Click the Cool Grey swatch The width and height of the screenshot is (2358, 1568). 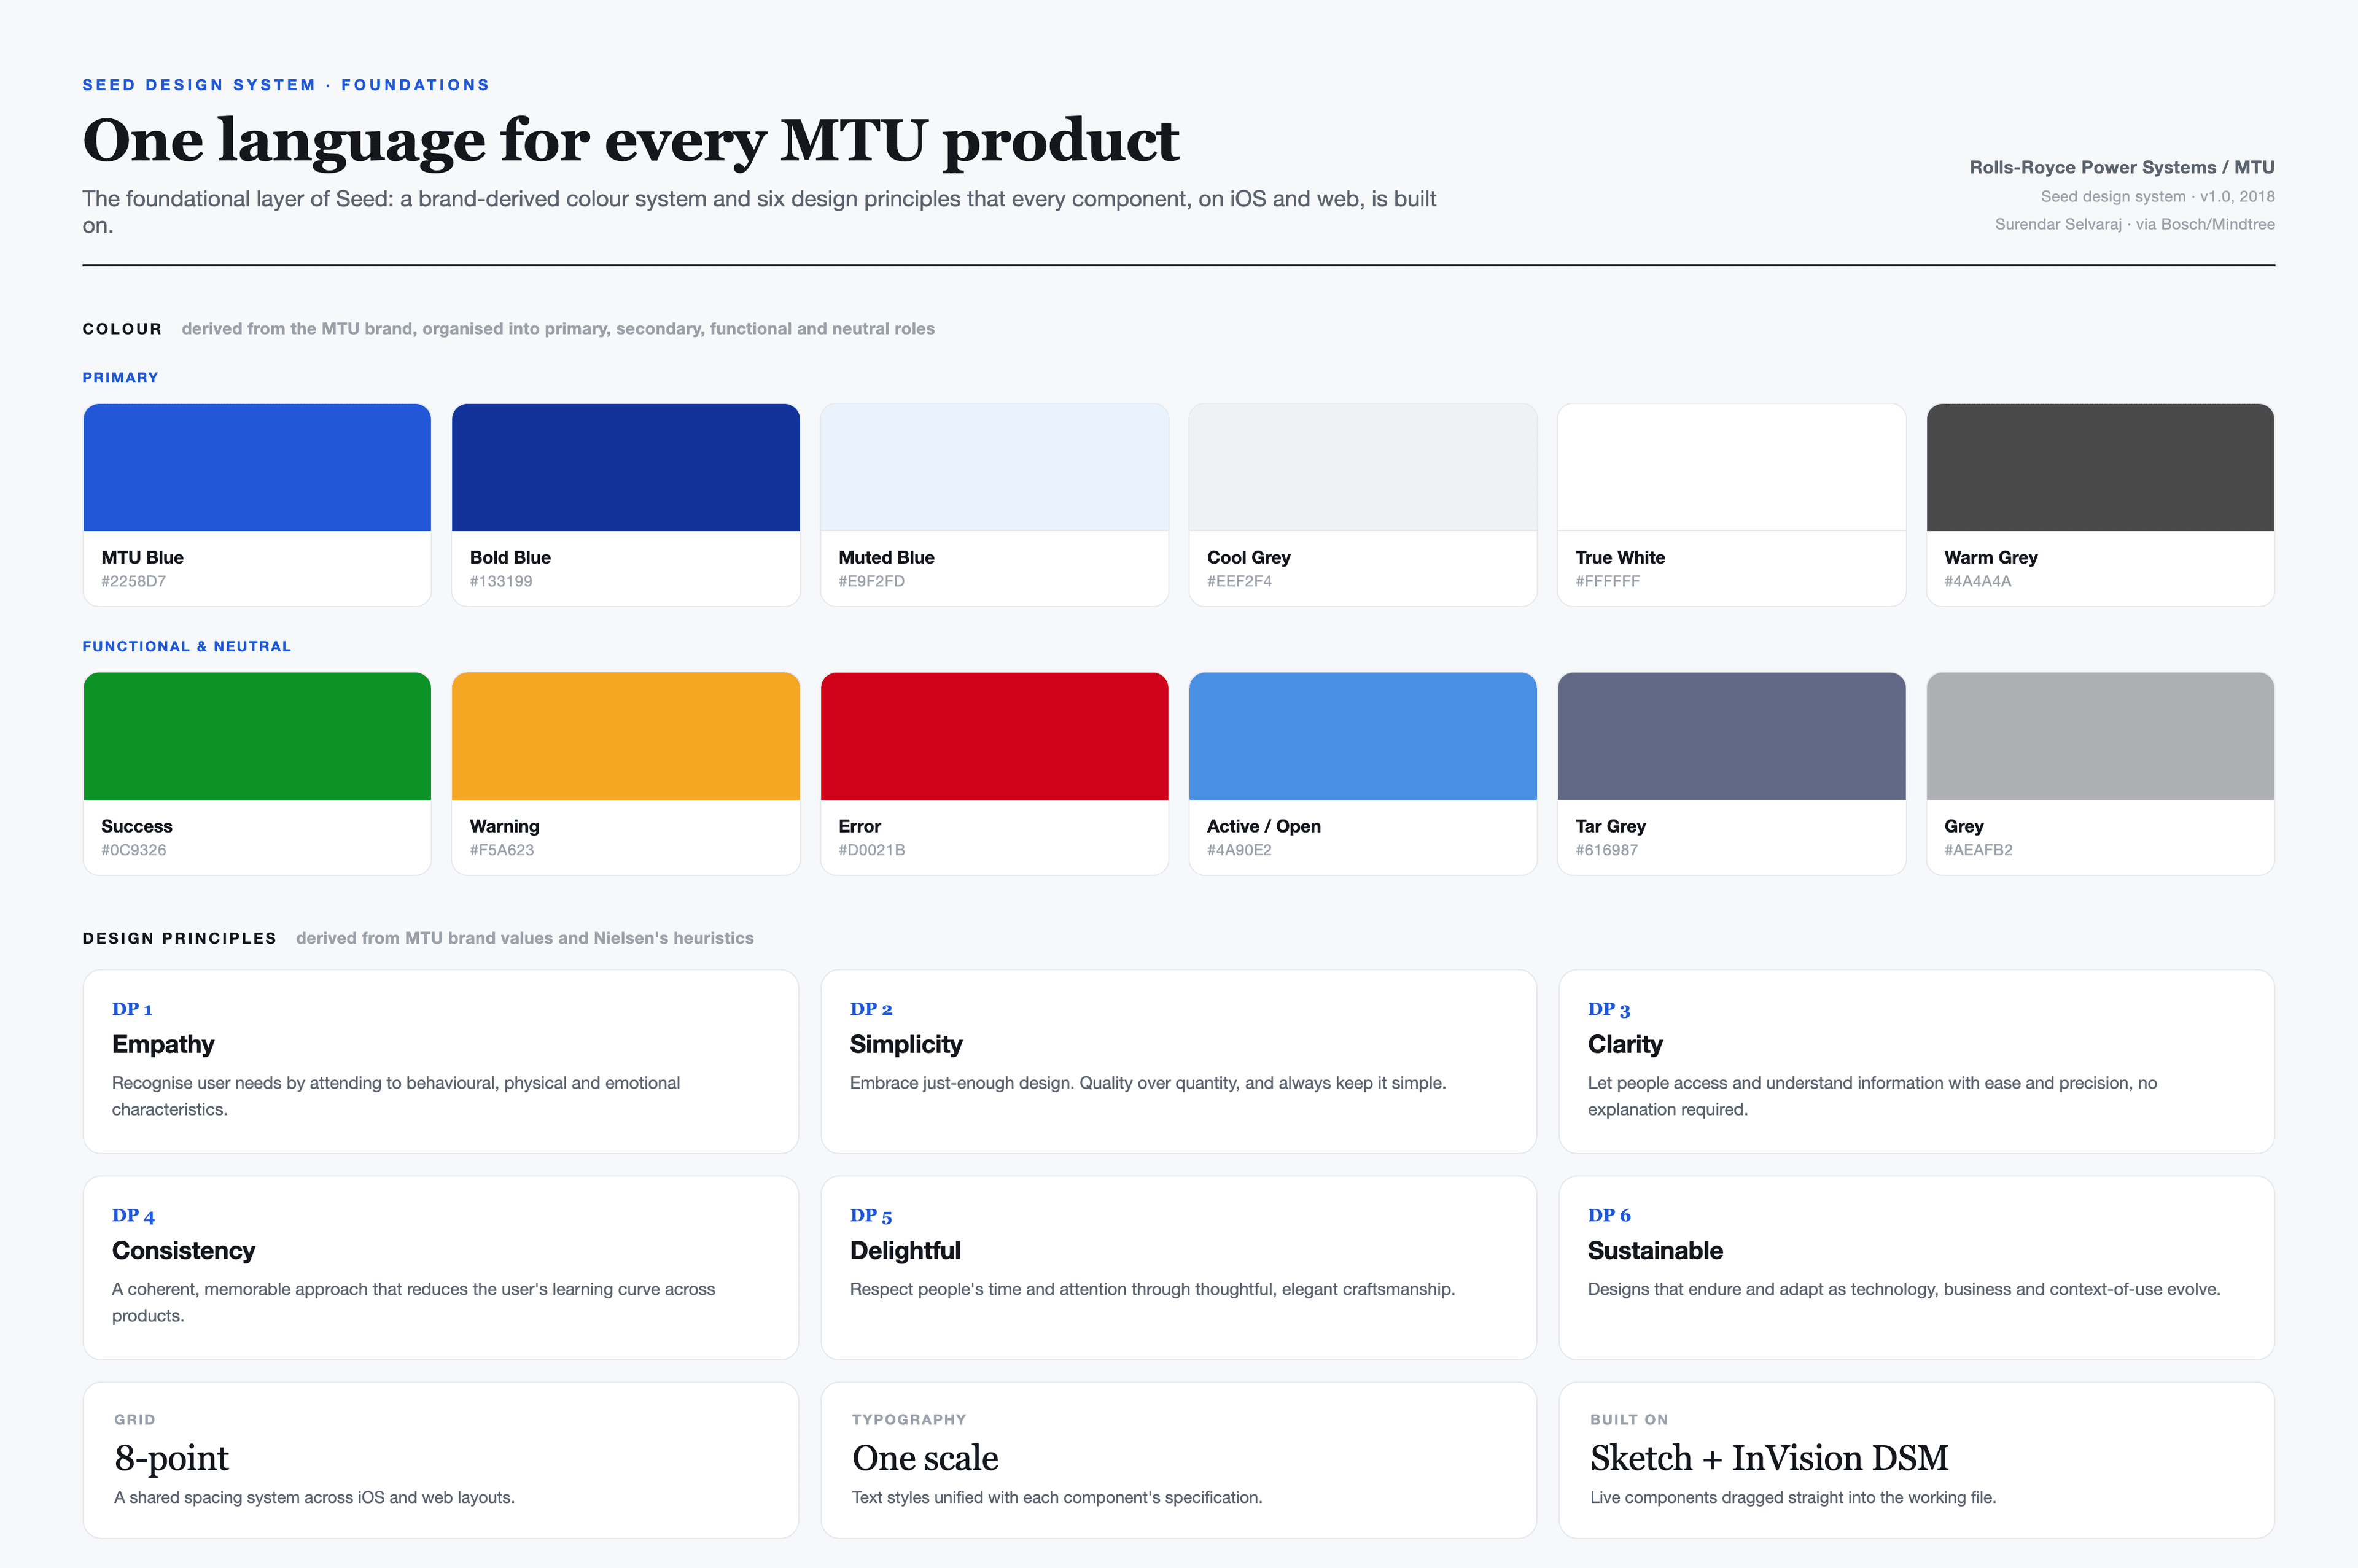pos(1363,467)
